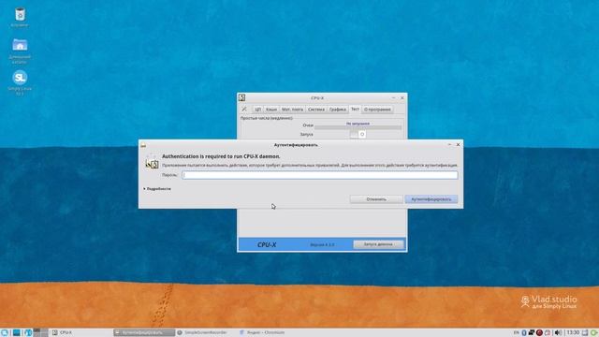Open the home folder desktop icon
599x337 pixels.
[x=20, y=51]
